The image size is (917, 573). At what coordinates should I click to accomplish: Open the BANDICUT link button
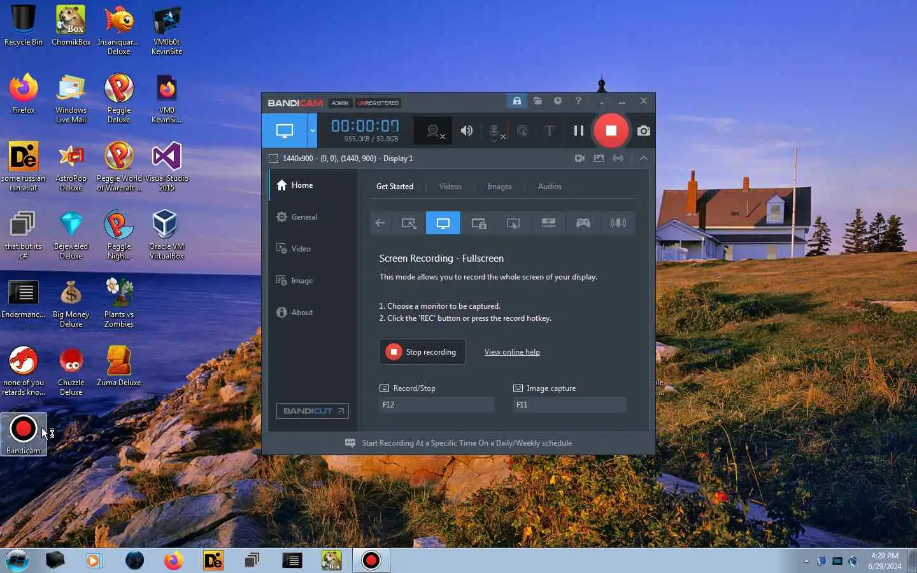click(313, 411)
